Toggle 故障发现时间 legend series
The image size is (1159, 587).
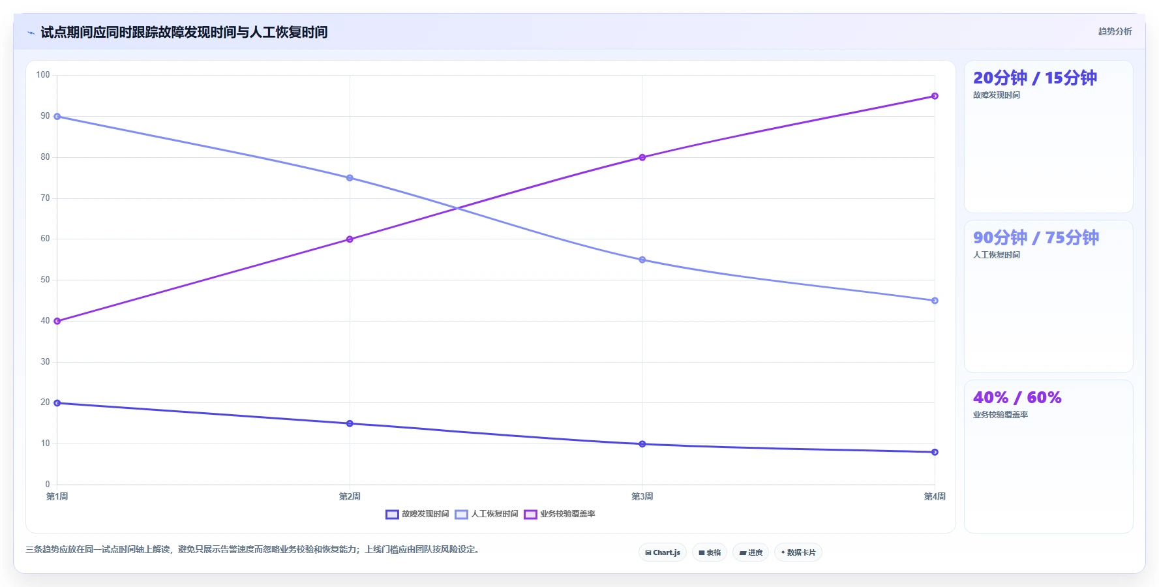click(x=417, y=514)
